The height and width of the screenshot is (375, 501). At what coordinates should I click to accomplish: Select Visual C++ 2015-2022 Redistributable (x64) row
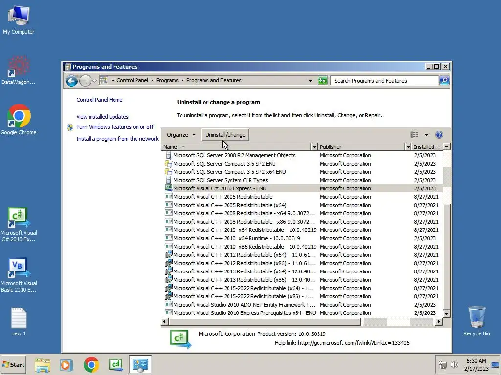tap(302, 288)
